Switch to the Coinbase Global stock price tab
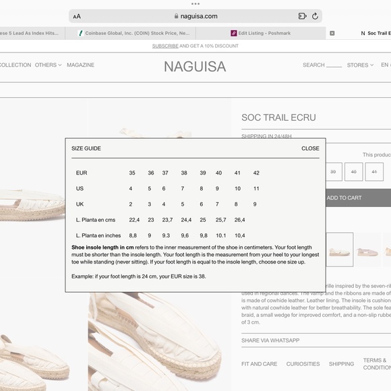 pos(131,33)
